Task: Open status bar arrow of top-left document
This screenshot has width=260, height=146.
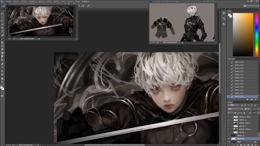Action: coord(39,39)
